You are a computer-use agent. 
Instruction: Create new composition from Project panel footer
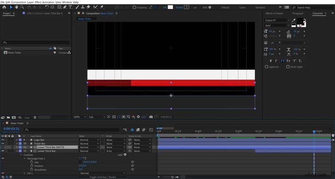(x=14, y=118)
